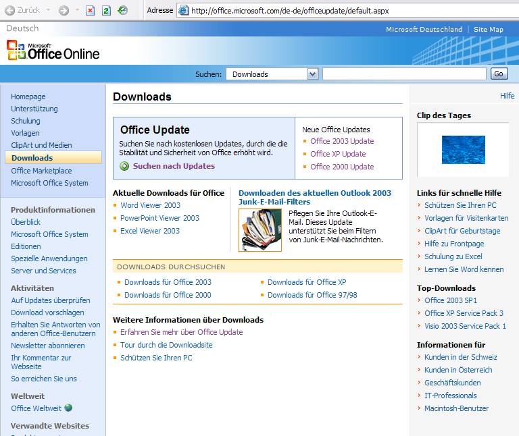This screenshot has height=436, width=519.
Task: Open Editionen sidebar link
Action: 26,246
